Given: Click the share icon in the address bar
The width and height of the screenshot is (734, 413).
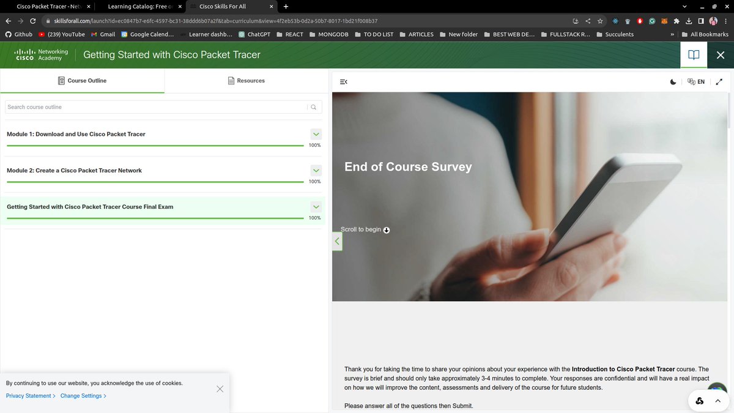Looking at the screenshot, I should (x=588, y=21).
